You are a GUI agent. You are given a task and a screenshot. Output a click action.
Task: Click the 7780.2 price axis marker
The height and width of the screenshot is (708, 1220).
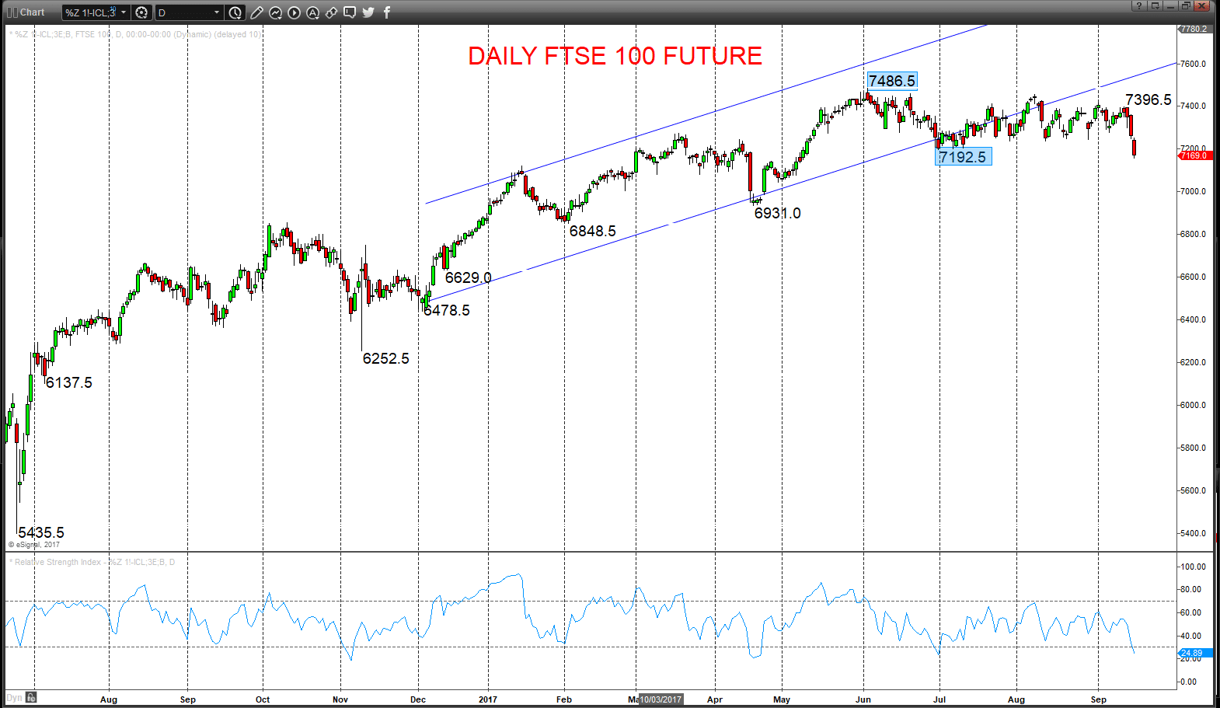click(1194, 29)
